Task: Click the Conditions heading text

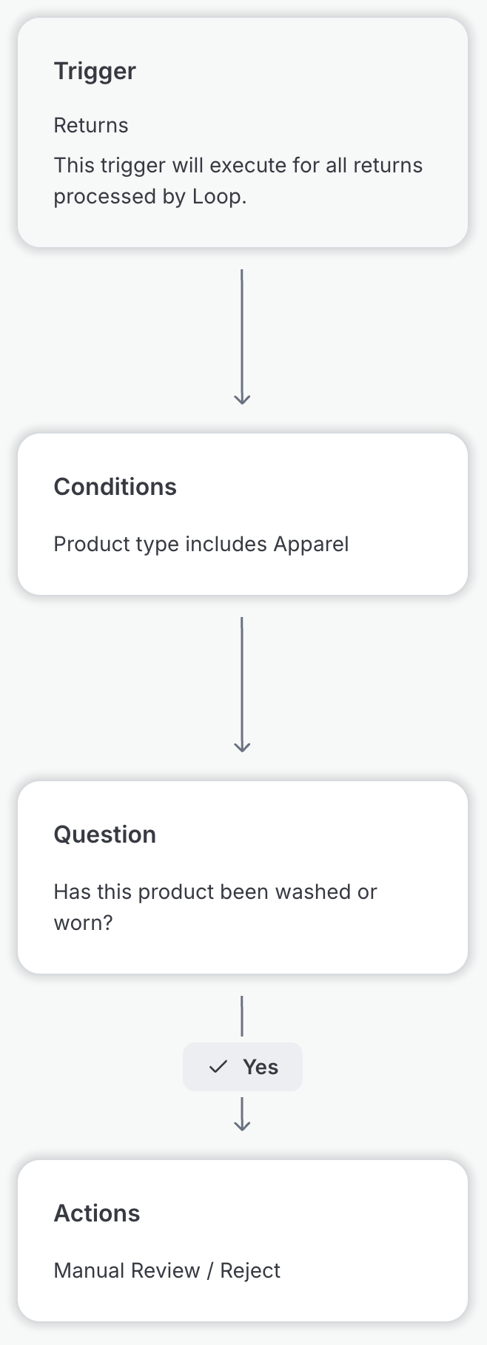Action: 115,487
